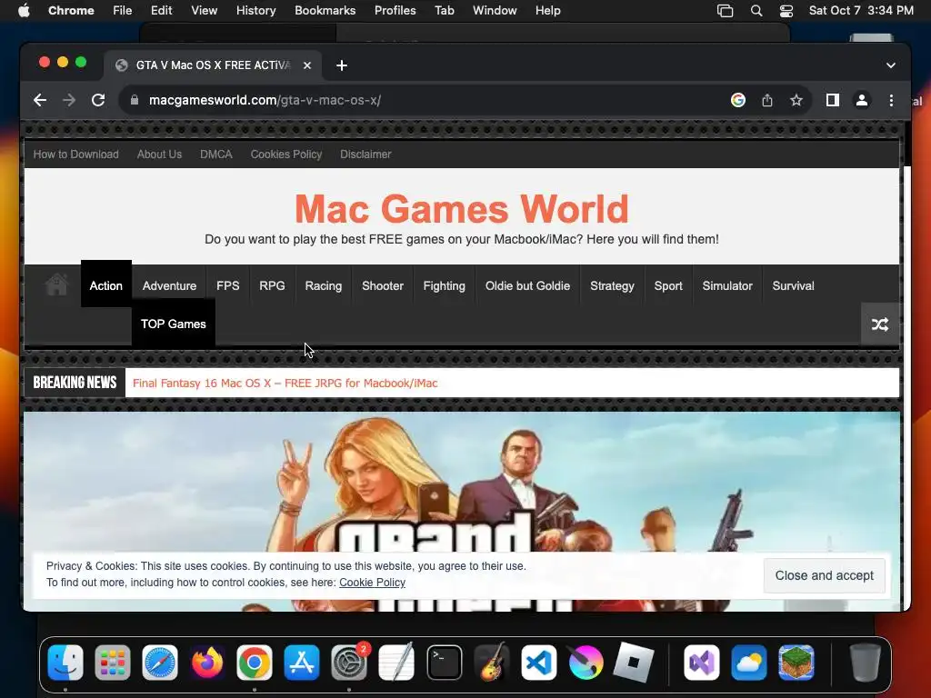Open System Settings from the dock
This screenshot has width=931, height=698.
point(349,663)
